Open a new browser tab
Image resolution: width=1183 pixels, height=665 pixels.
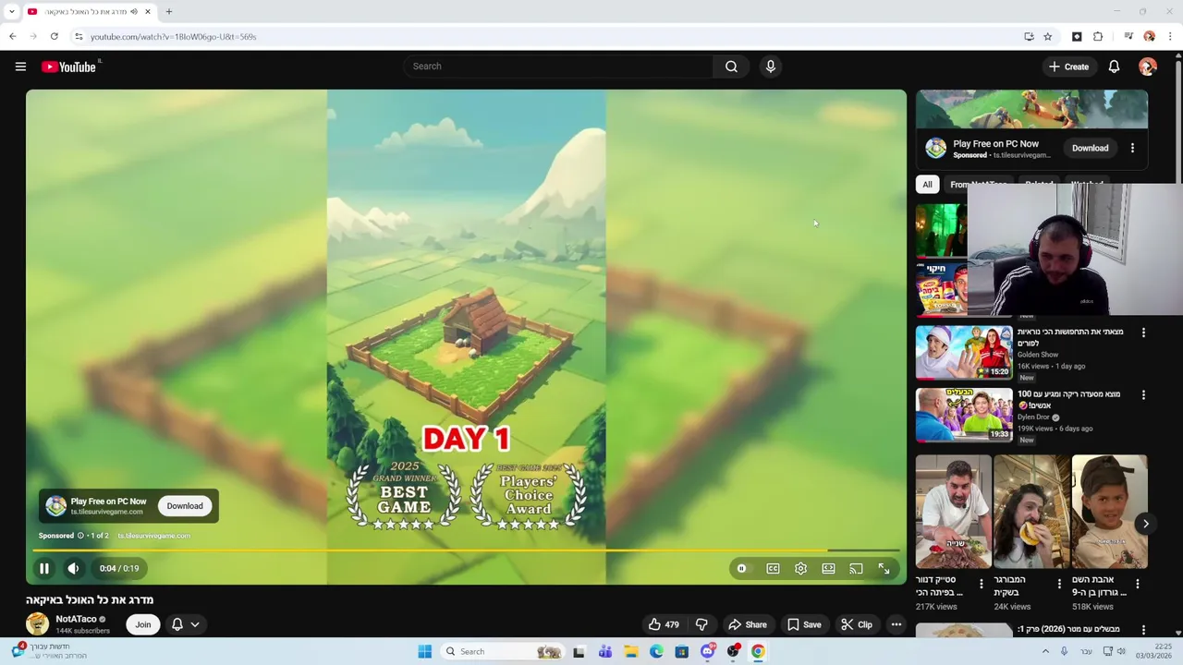168,11
